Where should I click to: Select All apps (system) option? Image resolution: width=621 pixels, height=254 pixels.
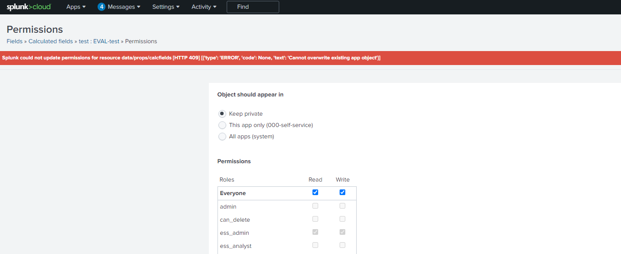(x=222, y=137)
